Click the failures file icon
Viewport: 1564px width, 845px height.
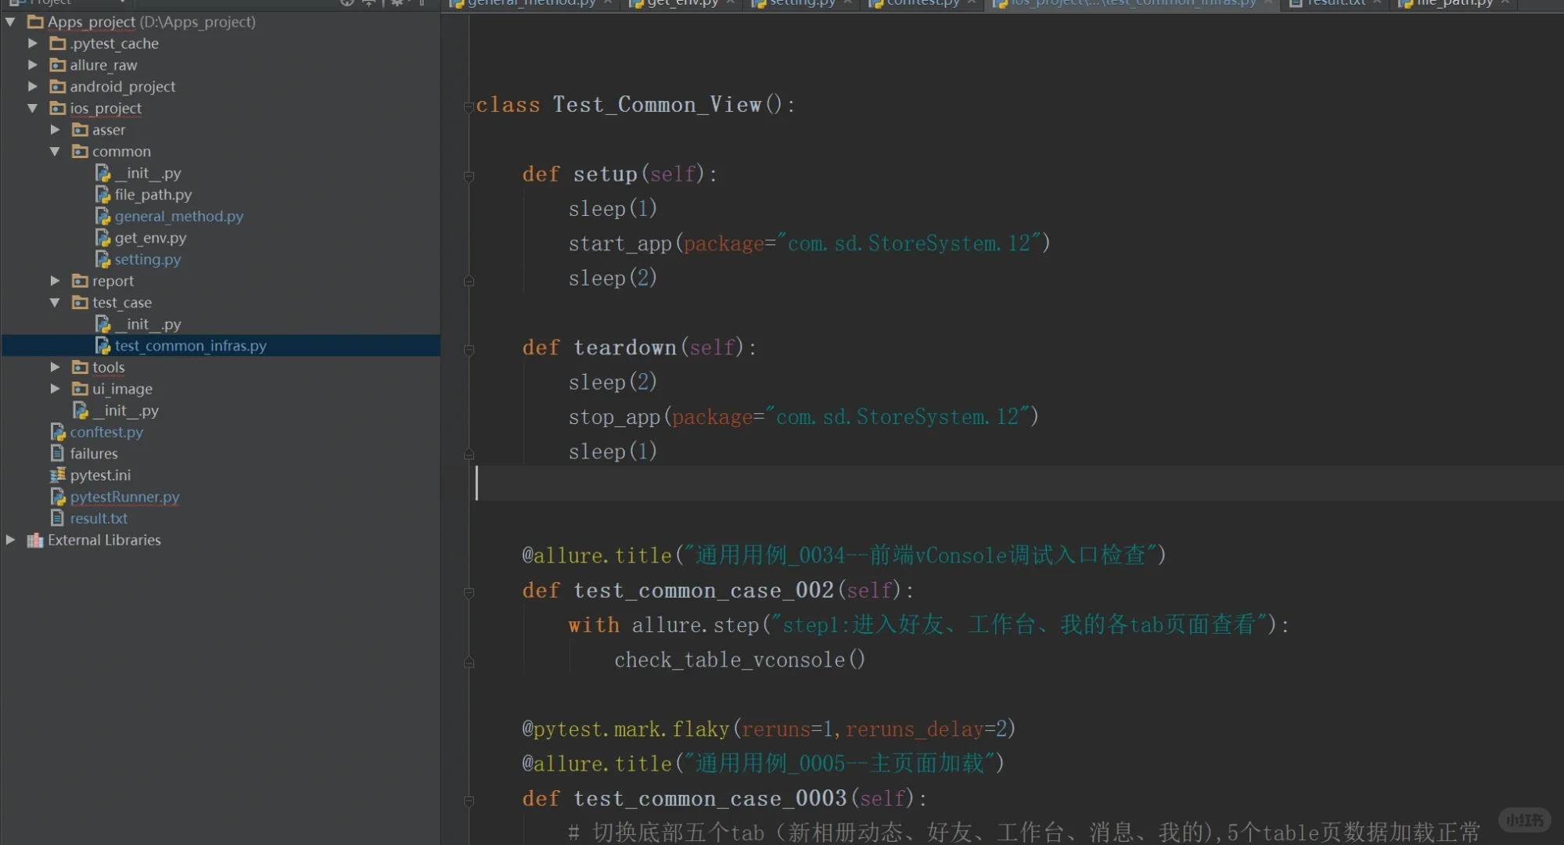57,453
